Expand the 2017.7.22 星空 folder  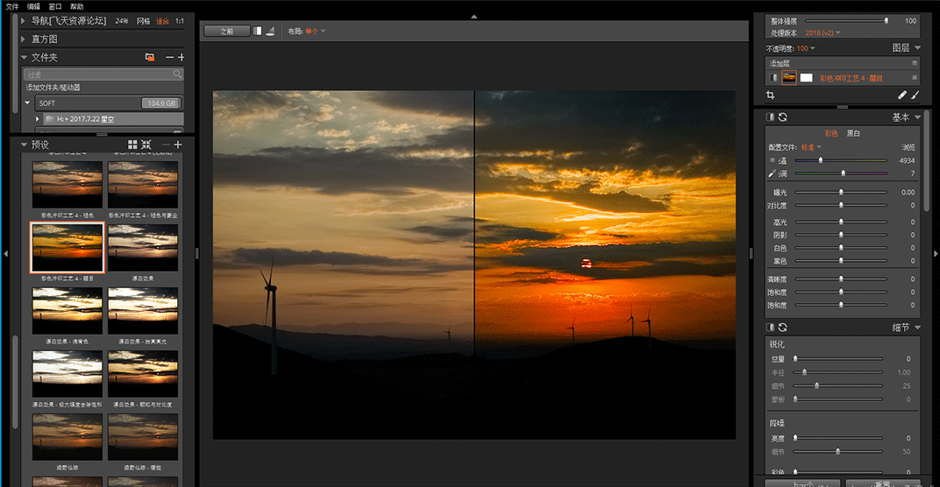coord(38,118)
